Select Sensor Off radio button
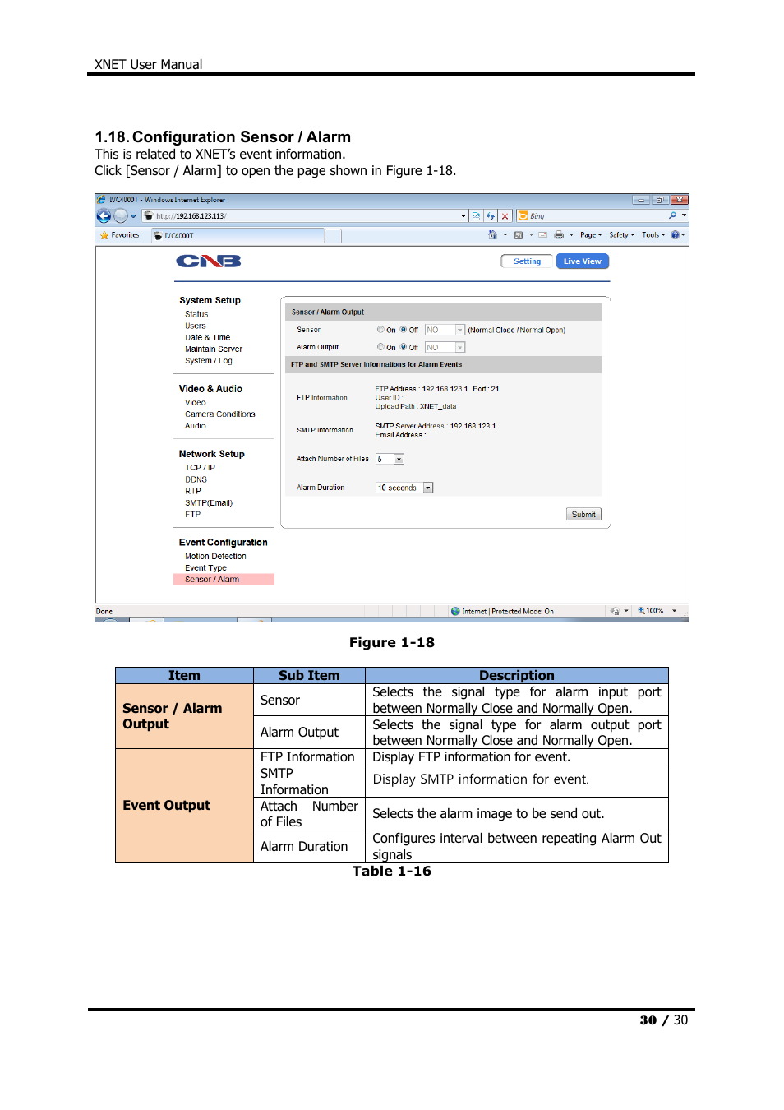The height and width of the screenshot is (1110, 784). [x=404, y=330]
